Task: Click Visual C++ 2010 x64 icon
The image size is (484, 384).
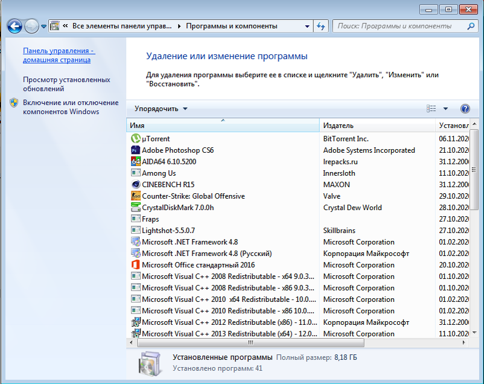Action: [x=136, y=299]
